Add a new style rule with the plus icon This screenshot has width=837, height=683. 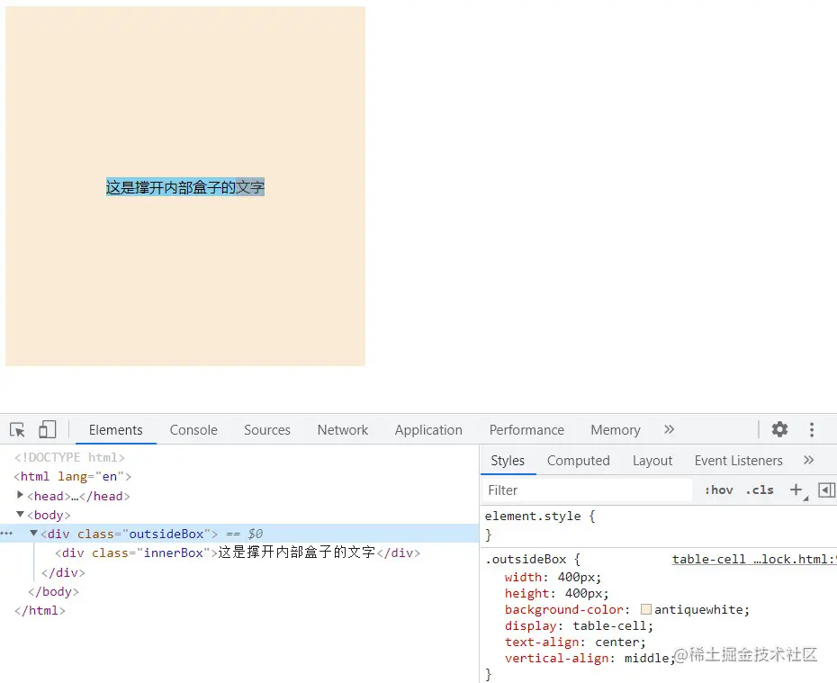tap(796, 490)
